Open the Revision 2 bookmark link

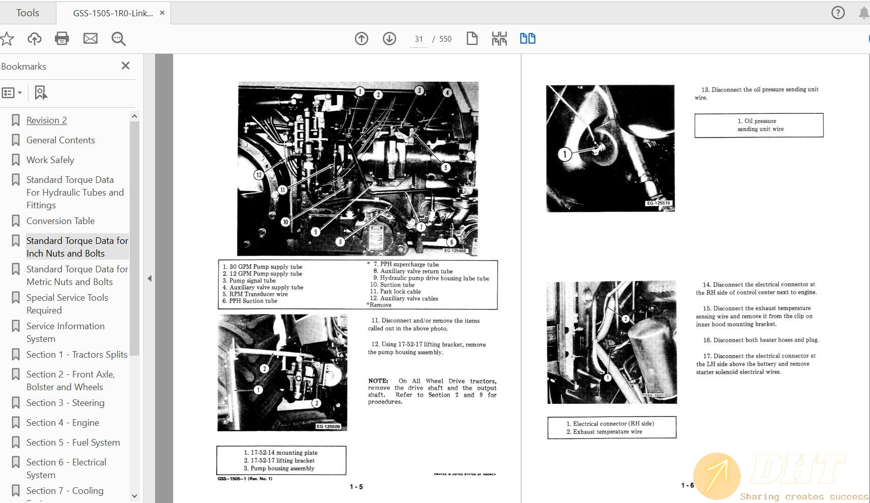pyautogui.click(x=46, y=120)
